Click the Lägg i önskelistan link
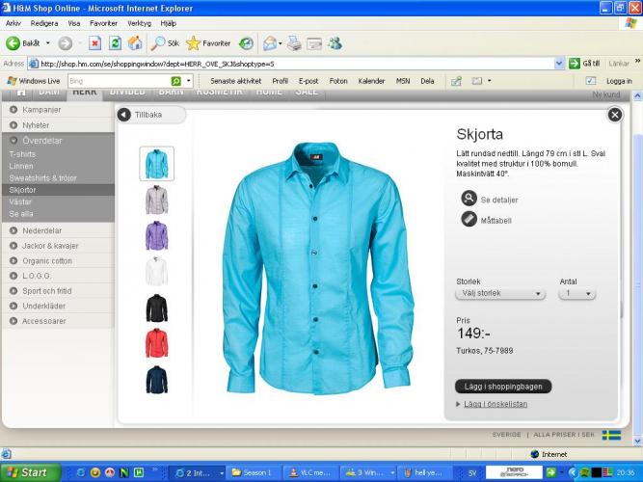The height and width of the screenshot is (482, 643). pyautogui.click(x=495, y=404)
